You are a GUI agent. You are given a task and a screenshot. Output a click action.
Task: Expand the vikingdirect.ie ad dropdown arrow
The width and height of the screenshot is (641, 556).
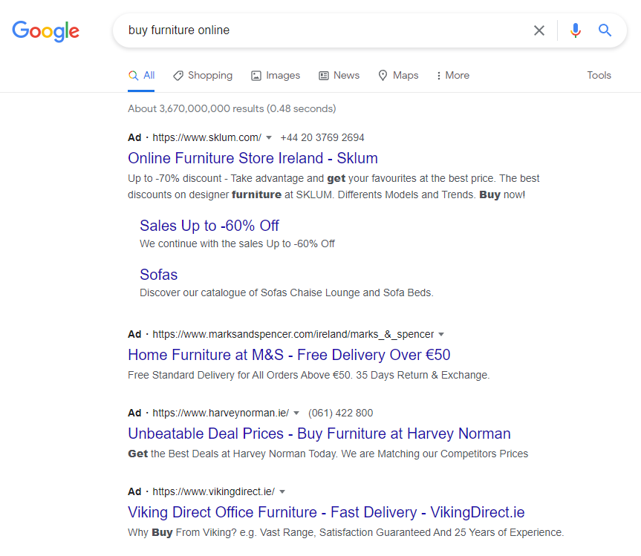point(282,492)
